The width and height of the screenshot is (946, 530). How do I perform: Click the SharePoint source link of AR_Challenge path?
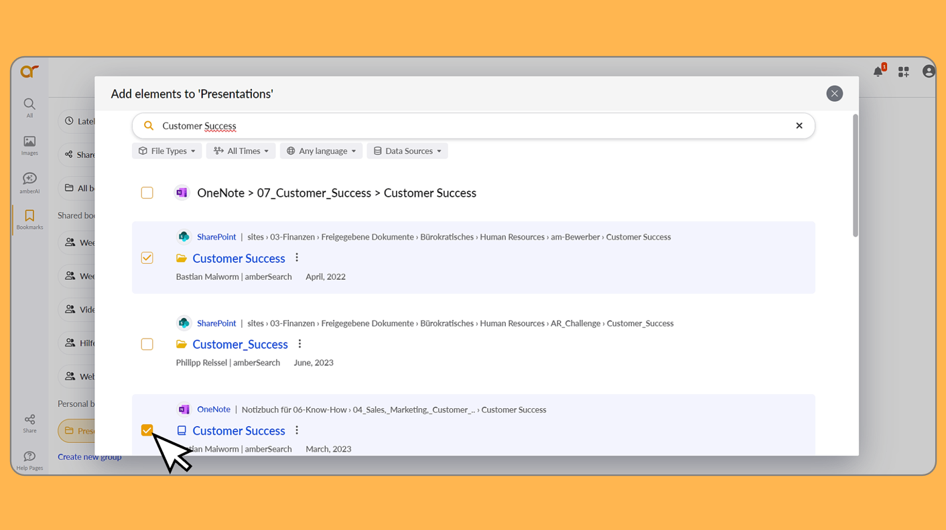pos(216,323)
